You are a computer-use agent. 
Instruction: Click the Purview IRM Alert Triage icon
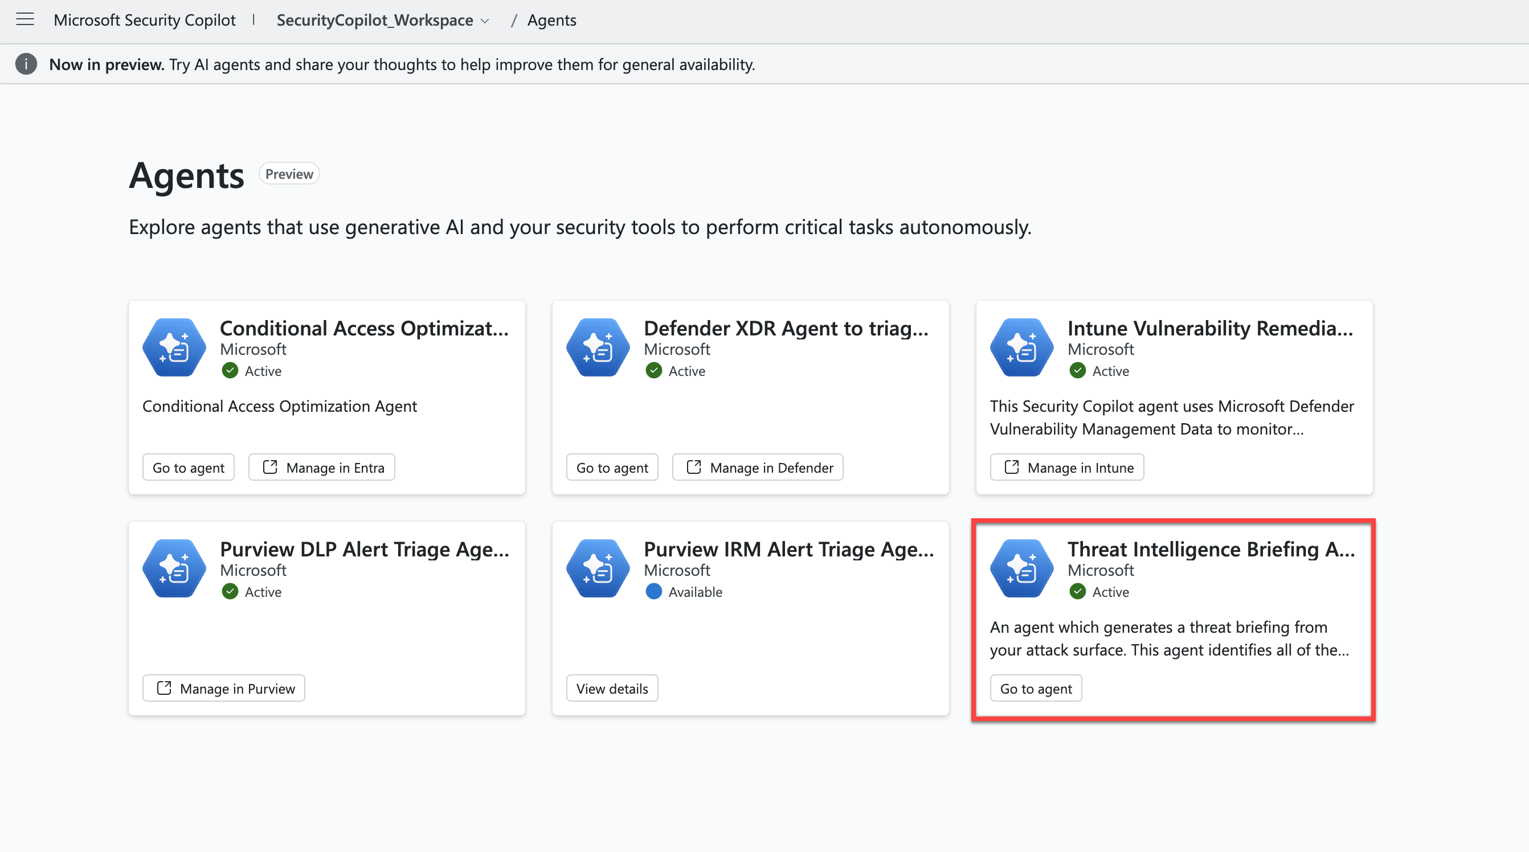598,568
